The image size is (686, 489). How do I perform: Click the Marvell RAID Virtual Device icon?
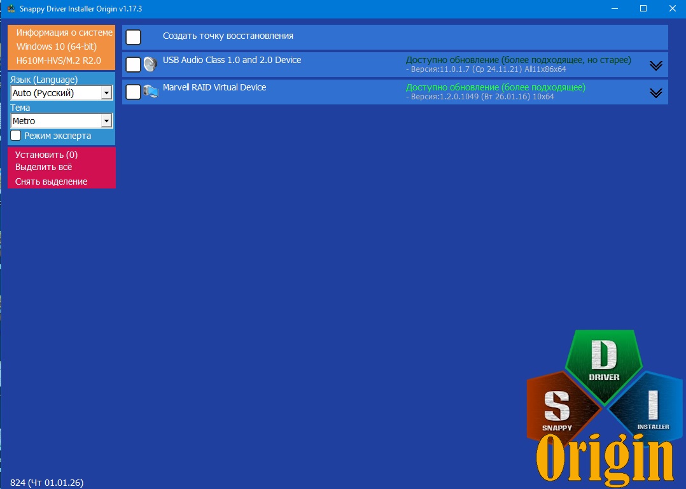(150, 92)
